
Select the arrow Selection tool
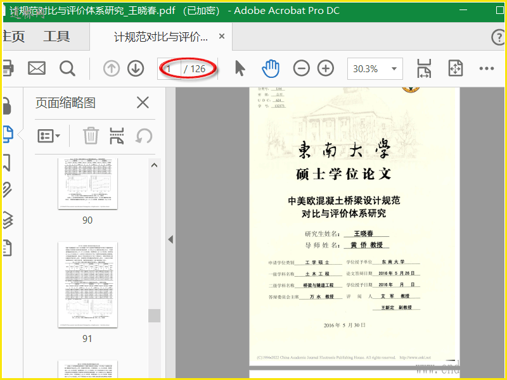tap(240, 68)
